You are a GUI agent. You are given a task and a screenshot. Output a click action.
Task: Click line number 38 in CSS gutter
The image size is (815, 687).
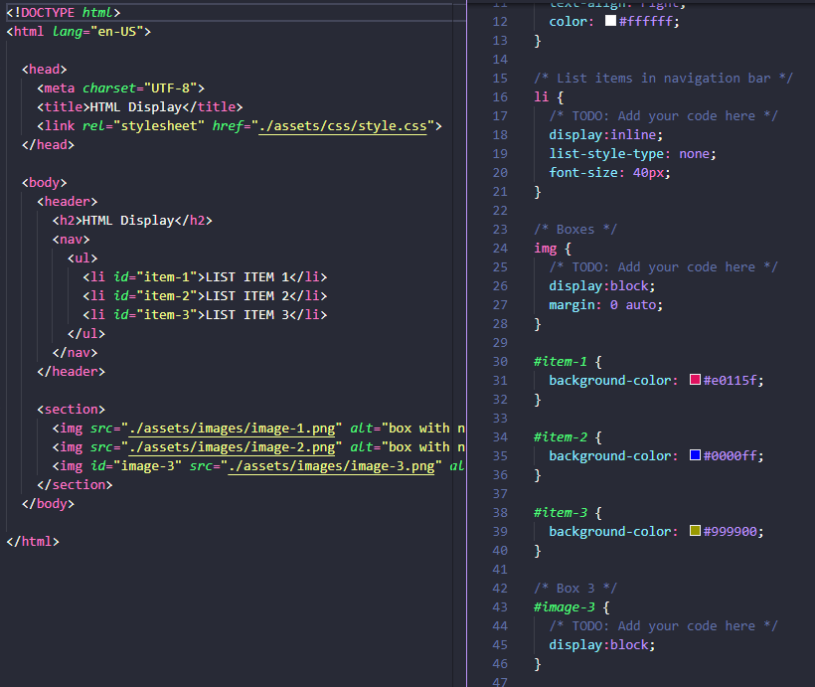click(500, 513)
